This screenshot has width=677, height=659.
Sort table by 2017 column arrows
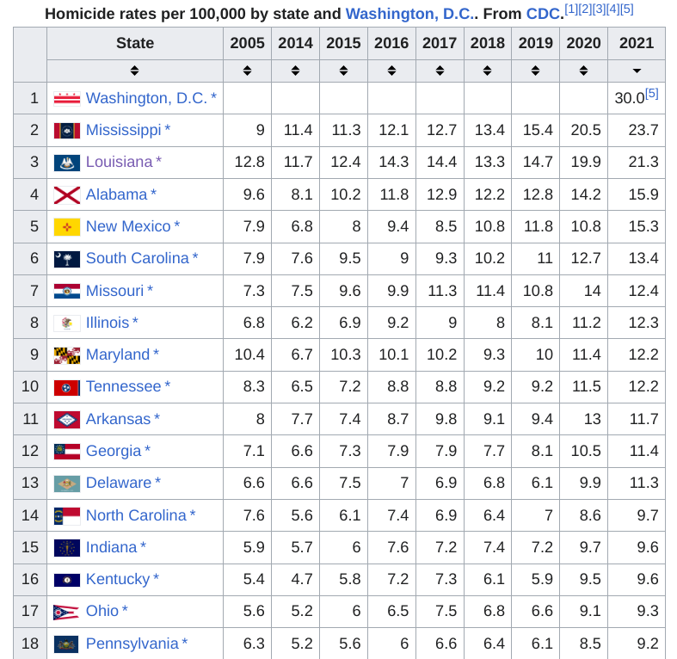point(440,71)
